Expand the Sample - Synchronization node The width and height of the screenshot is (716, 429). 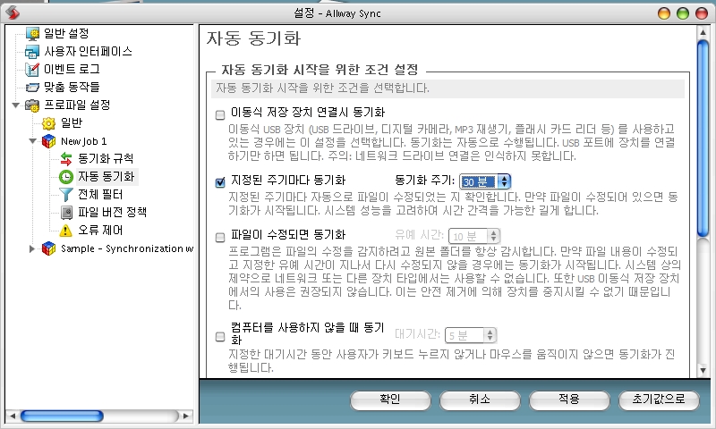coord(32,249)
